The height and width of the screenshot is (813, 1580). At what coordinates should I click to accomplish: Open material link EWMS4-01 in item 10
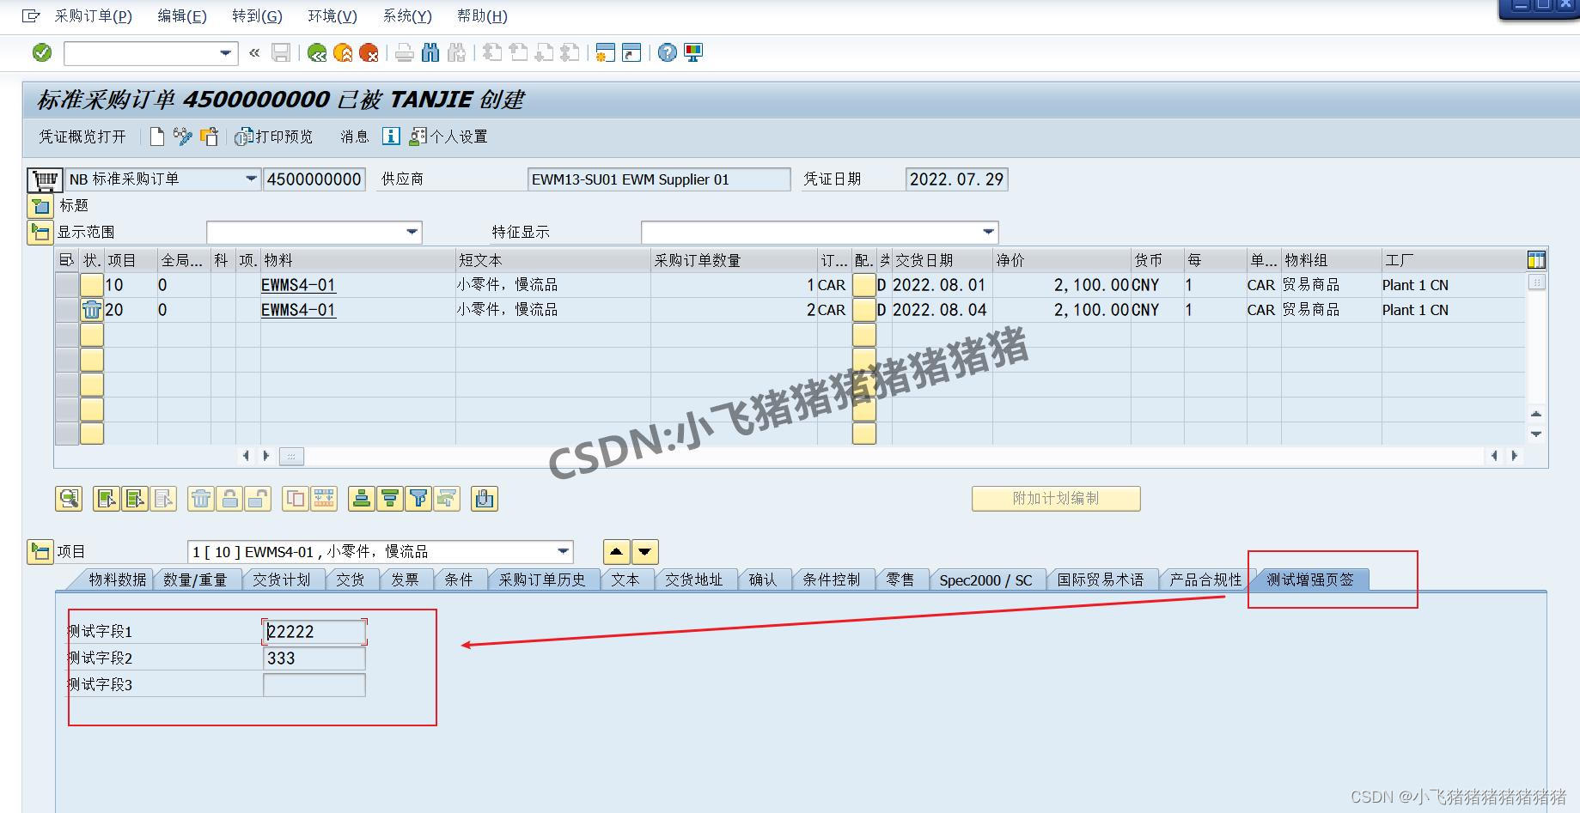point(298,285)
